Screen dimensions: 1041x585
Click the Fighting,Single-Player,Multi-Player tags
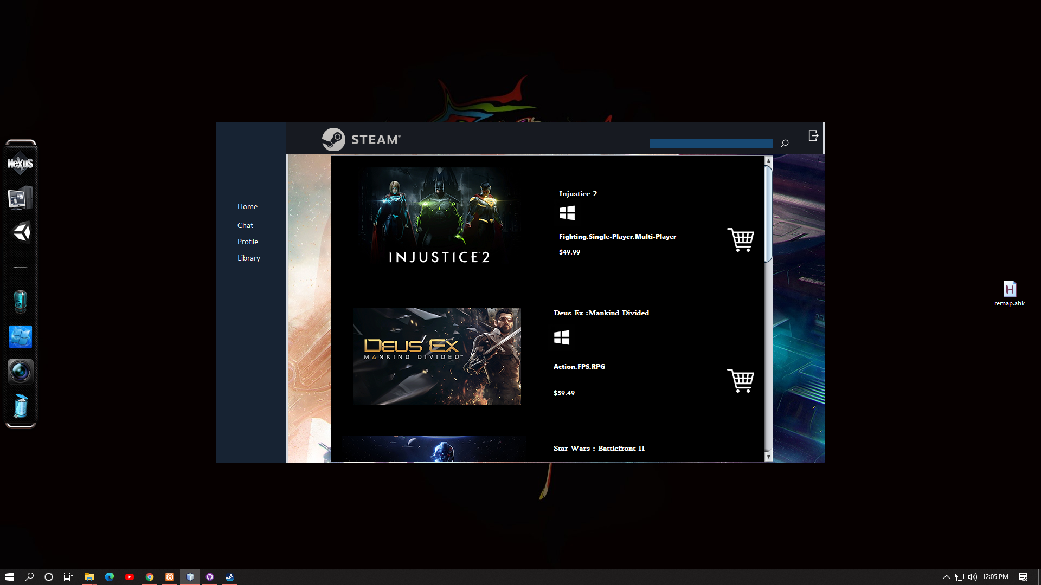(x=618, y=237)
